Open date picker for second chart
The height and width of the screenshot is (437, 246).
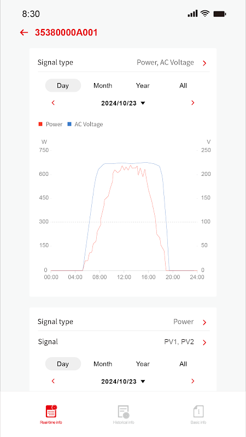tap(123, 381)
